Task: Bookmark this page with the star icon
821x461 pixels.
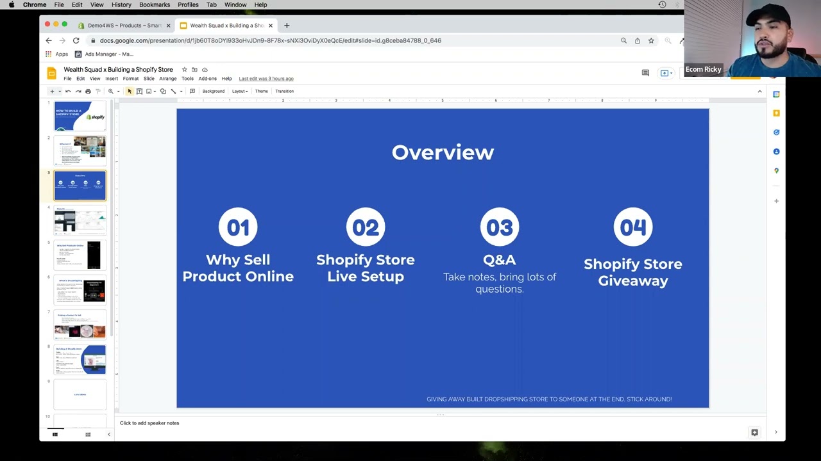Action: point(651,40)
